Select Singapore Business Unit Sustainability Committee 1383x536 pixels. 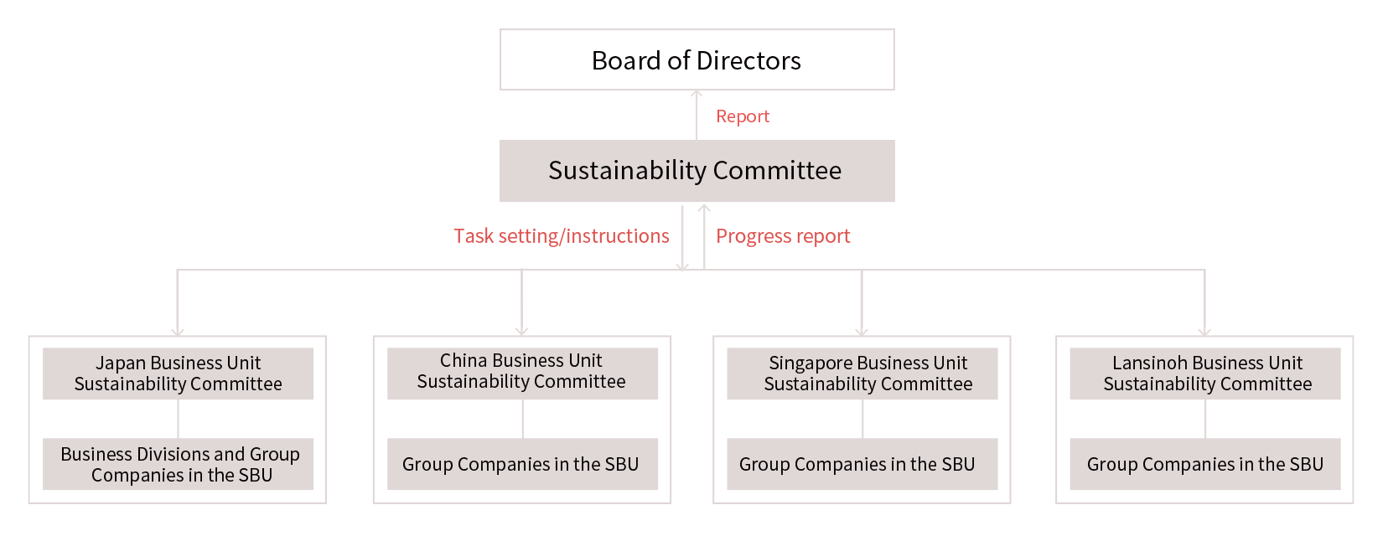tap(862, 374)
